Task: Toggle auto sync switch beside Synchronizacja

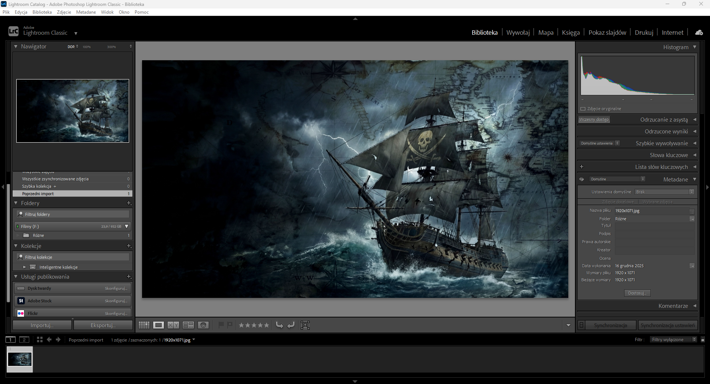Action: (581, 325)
